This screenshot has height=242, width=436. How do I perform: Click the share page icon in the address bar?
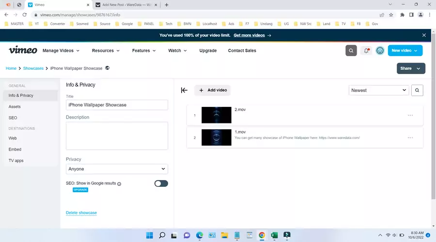[382, 15]
